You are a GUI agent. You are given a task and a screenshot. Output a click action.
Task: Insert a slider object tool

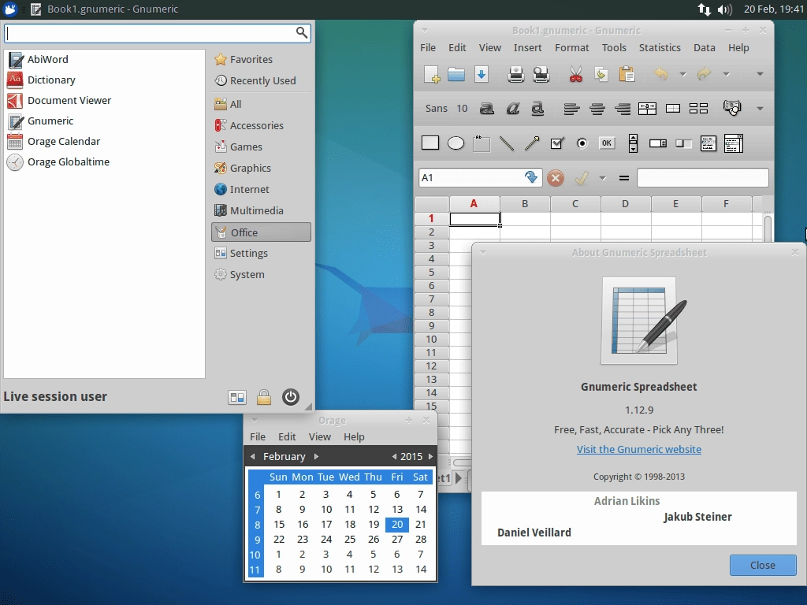683,143
